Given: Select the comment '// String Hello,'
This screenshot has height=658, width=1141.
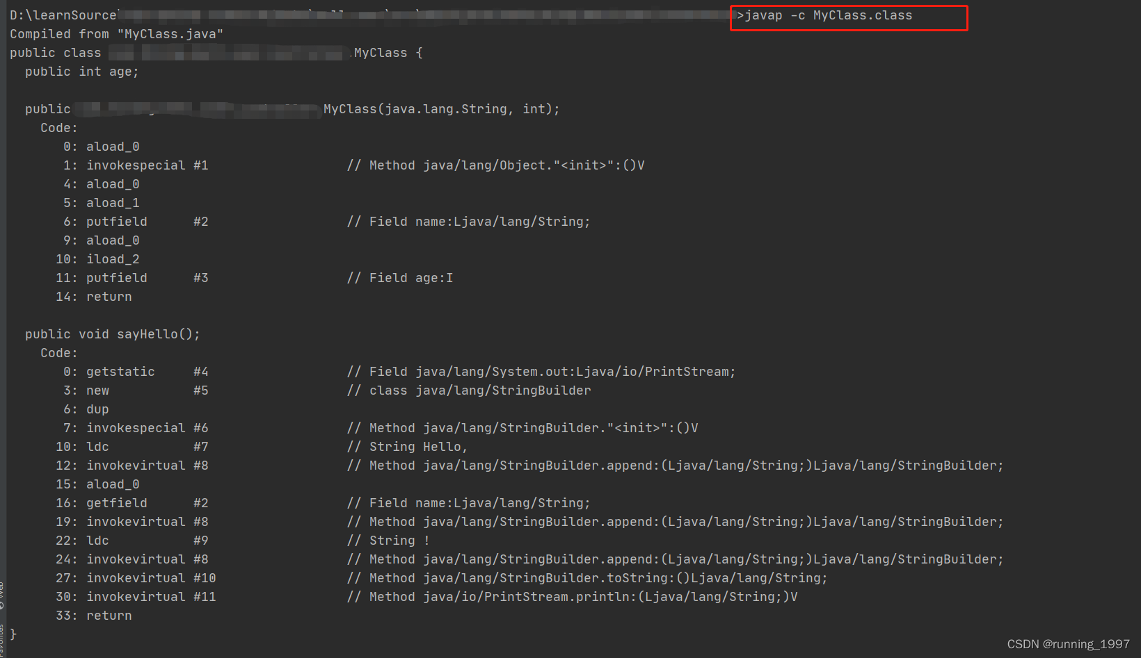Looking at the screenshot, I should pyautogui.click(x=408, y=447).
